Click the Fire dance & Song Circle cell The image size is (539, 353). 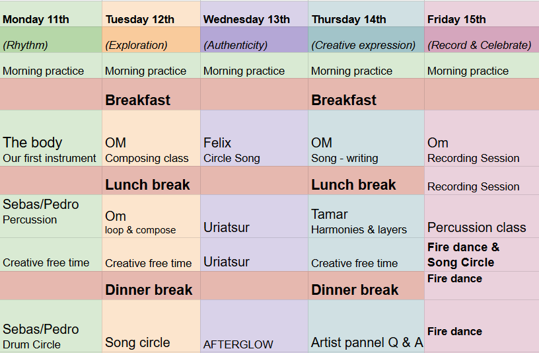[482, 255]
